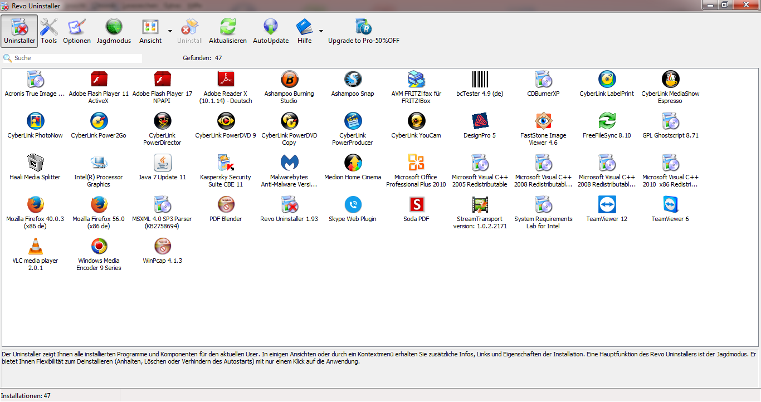Select Microsoft Visual C++ 2005 Redistributable
The height and width of the screenshot is (402, 761).
coord(480,171)
